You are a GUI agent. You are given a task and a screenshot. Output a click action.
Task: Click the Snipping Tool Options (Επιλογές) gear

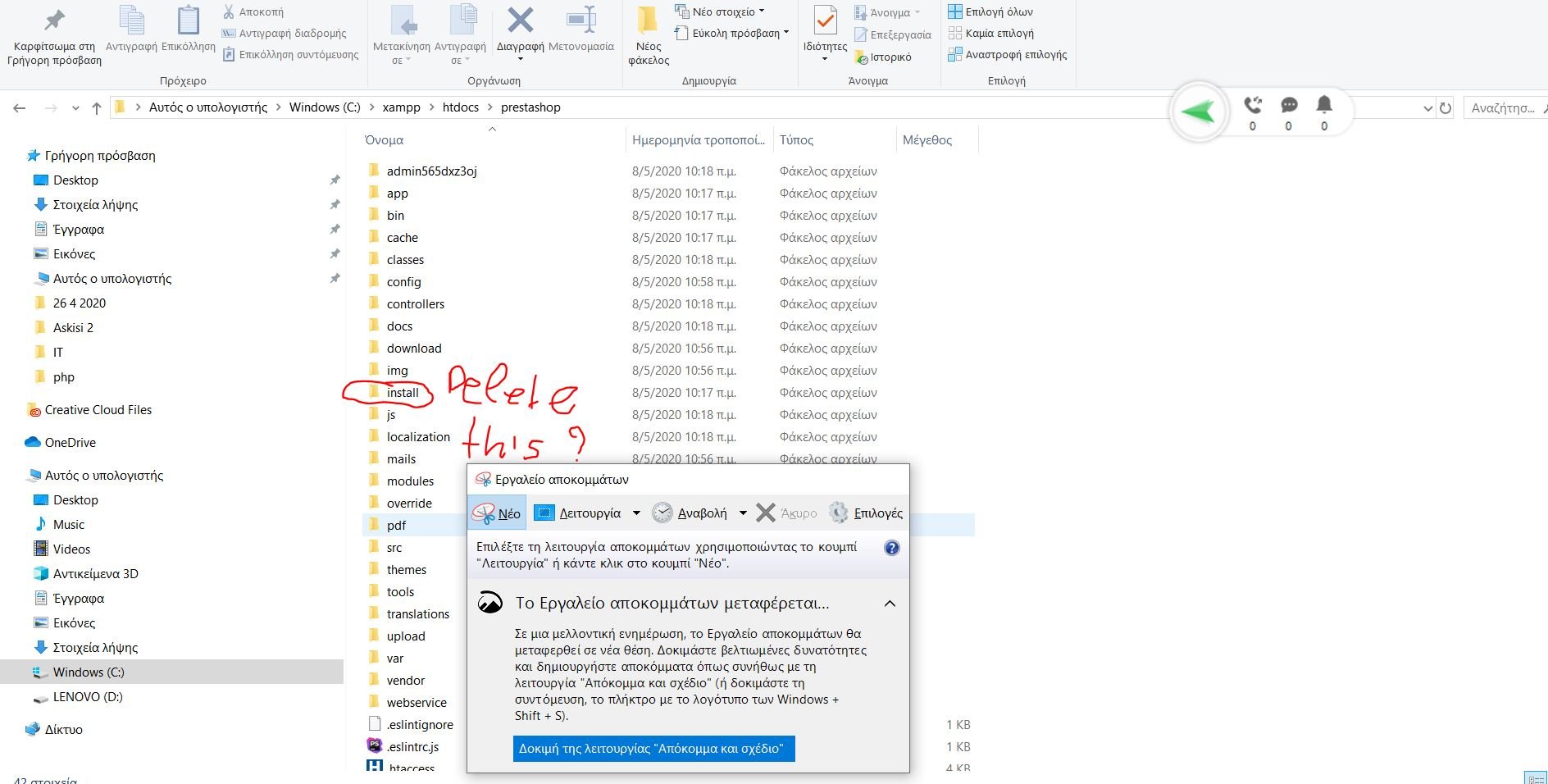838,513
